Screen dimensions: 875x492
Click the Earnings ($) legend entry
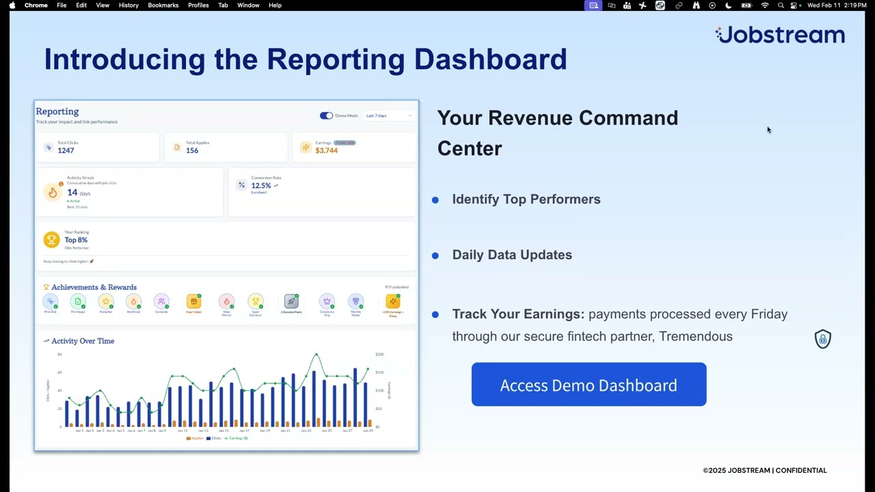coord(236,438)
